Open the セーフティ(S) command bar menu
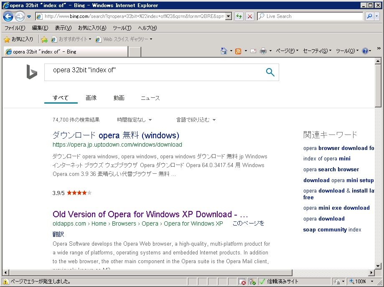 point(317,51)
